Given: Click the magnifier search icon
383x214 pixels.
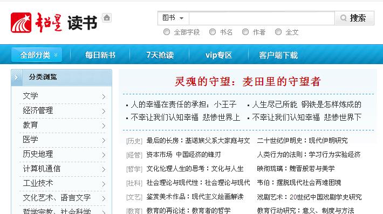Looking at the screenshot, I should (x=344, y=18).
